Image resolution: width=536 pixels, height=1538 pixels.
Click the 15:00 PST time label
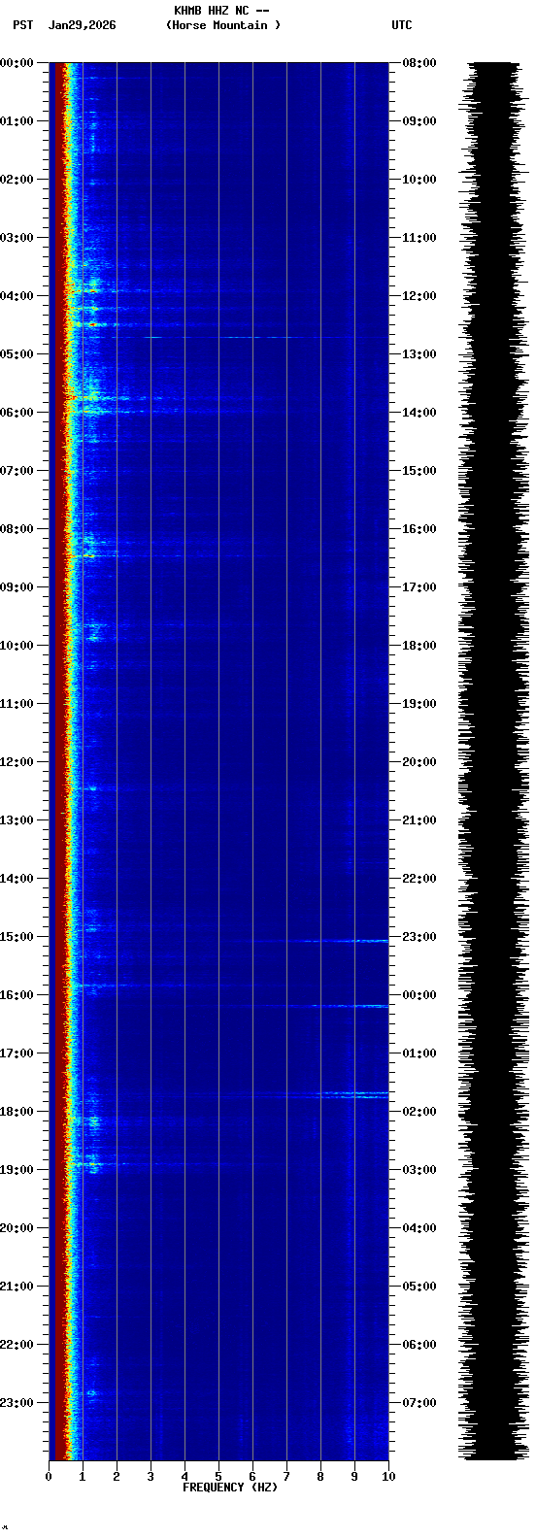coord(17,937)
